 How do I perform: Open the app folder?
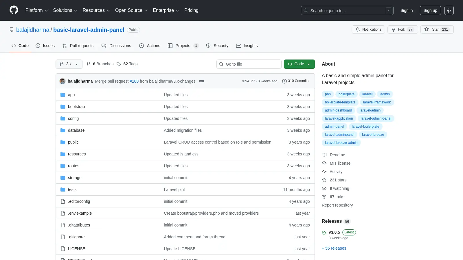[71, 95]
